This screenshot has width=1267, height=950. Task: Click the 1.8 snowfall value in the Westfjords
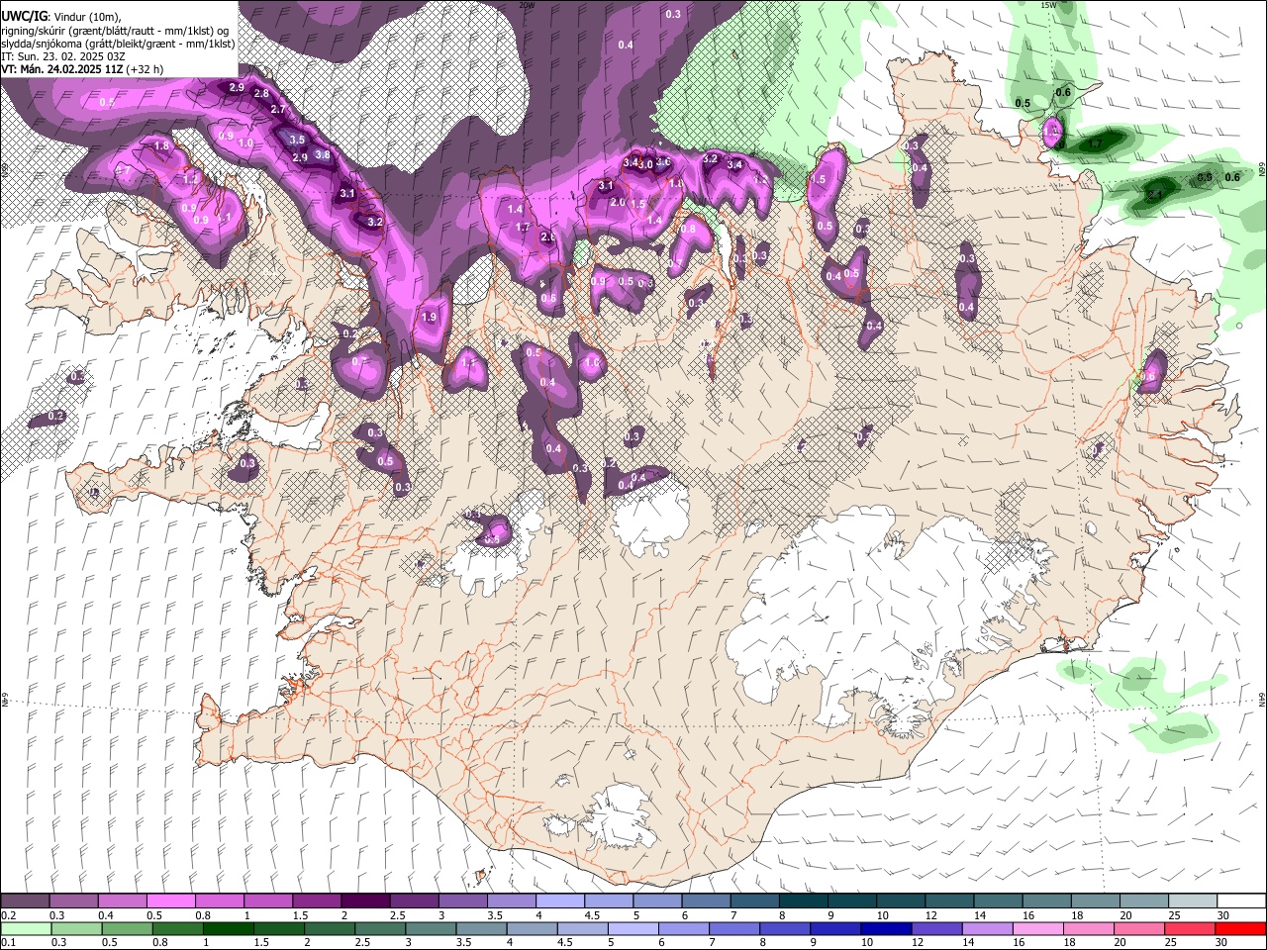coord(162,146)
